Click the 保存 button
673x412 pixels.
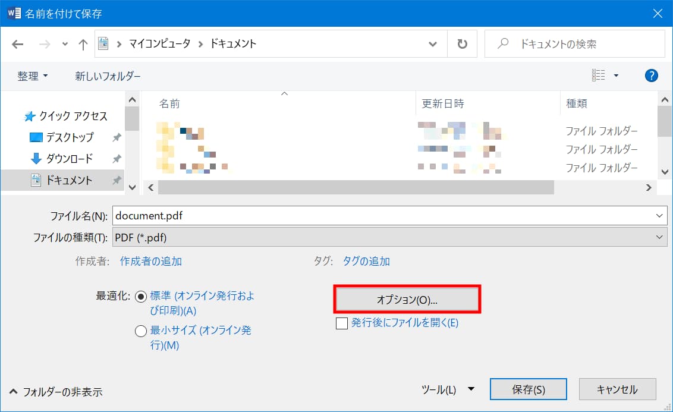click(x=528, y=389)
